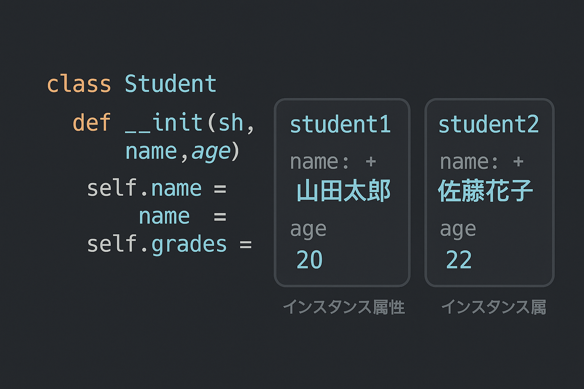
Task: Click the Student class name
Action: click(171, 84)
